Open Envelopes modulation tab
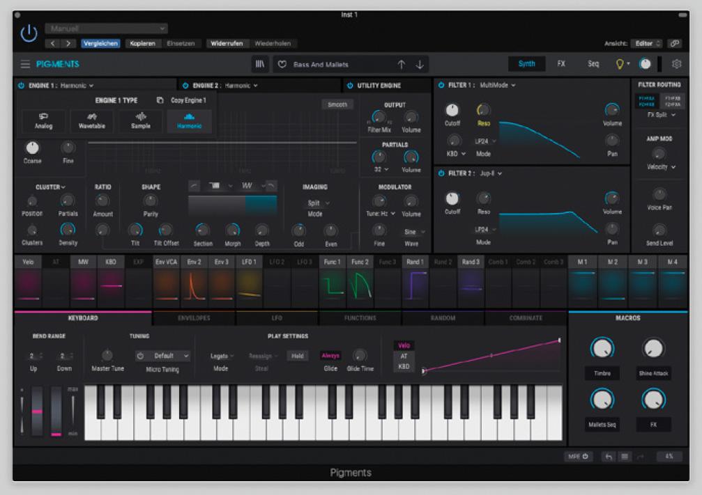702x495 pixels. pyautogui.click(x=194, y=318)
